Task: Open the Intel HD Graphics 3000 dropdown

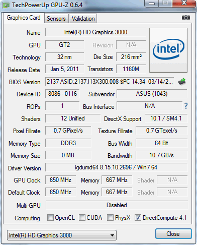Action: tap(62, 235)
